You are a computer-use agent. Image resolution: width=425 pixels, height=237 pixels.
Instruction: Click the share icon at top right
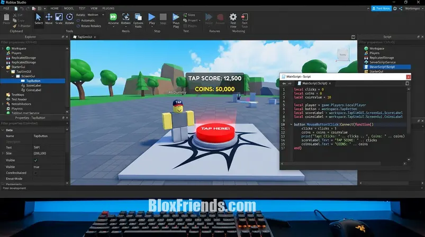[401, 8]
